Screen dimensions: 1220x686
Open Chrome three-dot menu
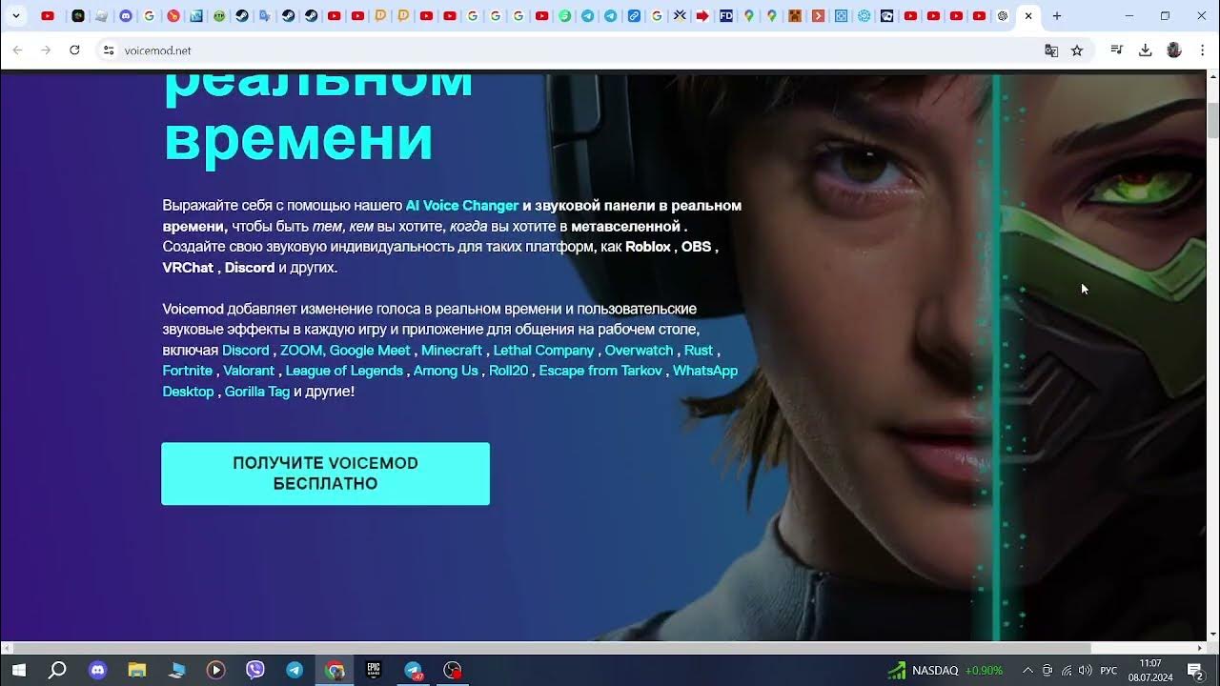point(1201,50)
